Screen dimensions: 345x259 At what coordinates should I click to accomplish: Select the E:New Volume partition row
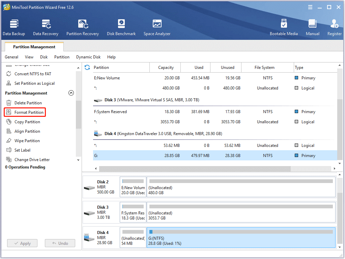(215, 78)
